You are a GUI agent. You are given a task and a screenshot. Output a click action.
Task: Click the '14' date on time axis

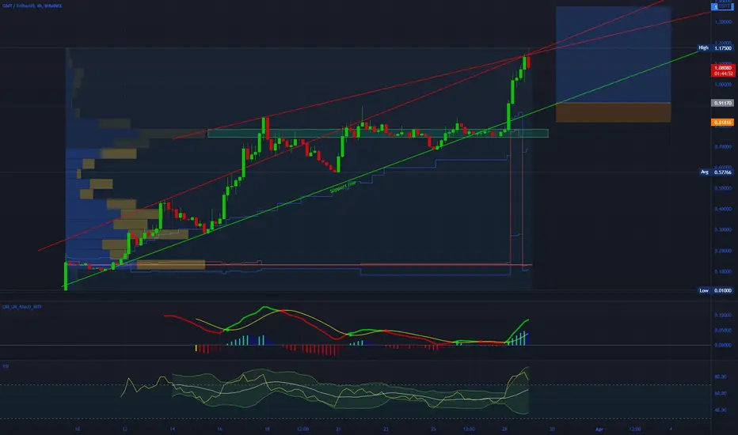pos(173,429)
